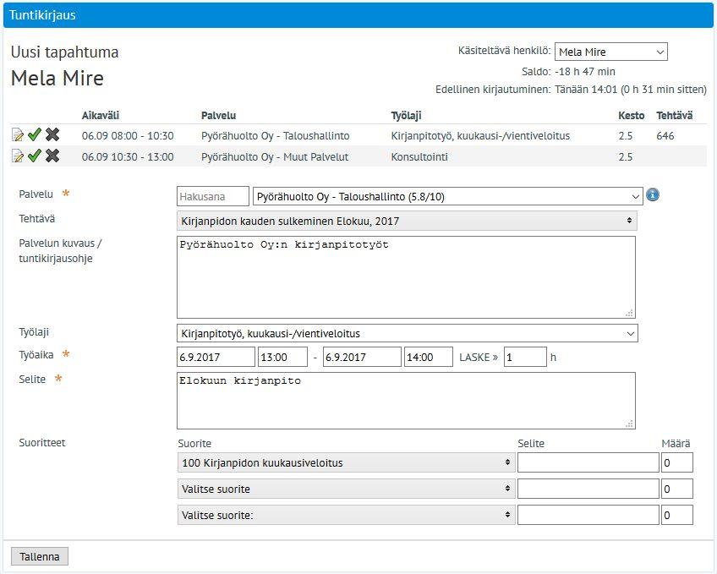Click the time range '06.09 08:00 - 10:30'
Image resolution: width=717 pixels, height=574 pixels.
point(128,136)
